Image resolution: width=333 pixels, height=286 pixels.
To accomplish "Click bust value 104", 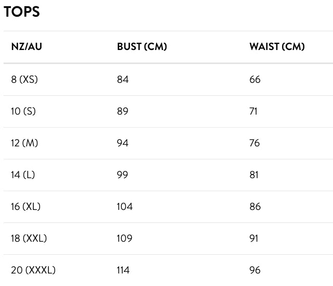I will [x=125, y=206].
